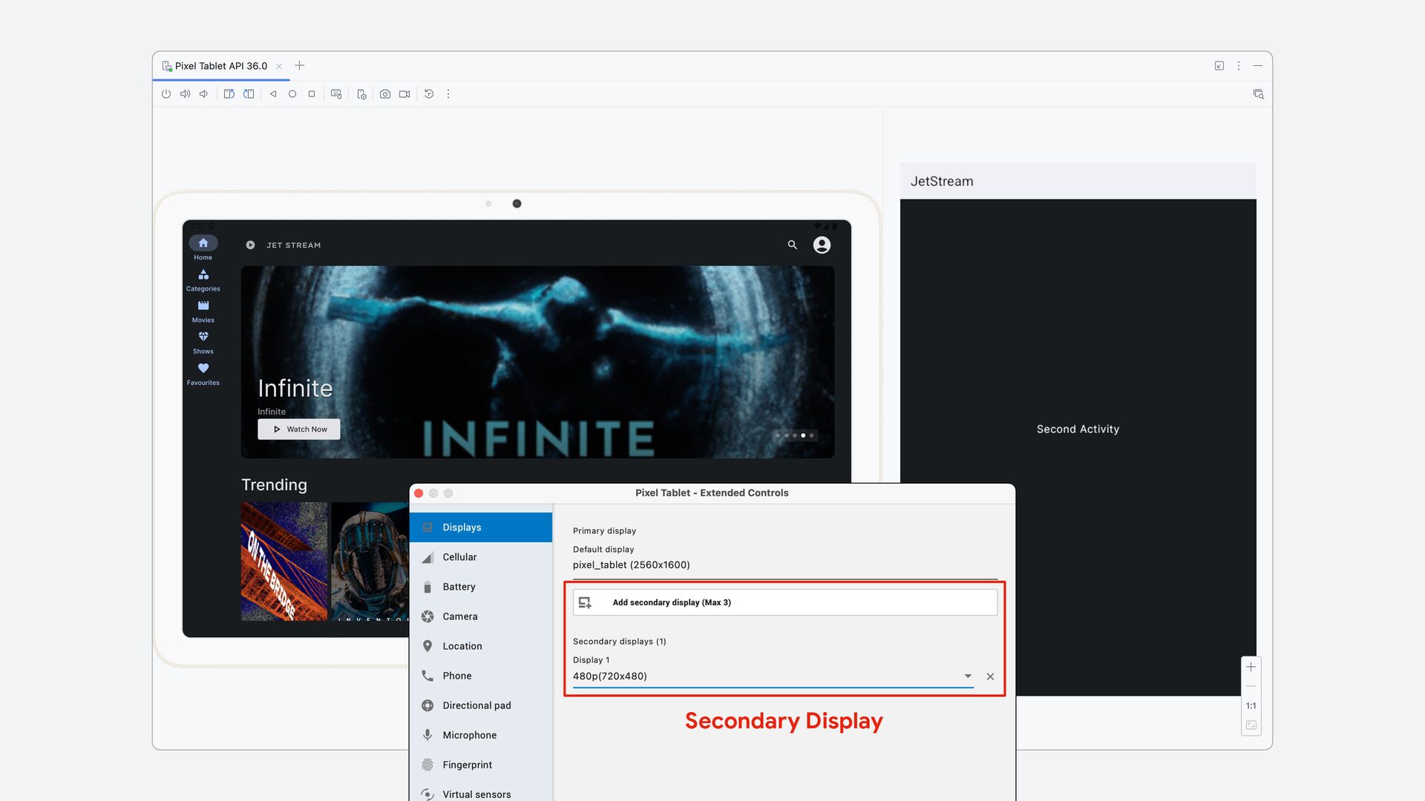
Task: Click the emulator Power button icon
Action: [166, 94]
